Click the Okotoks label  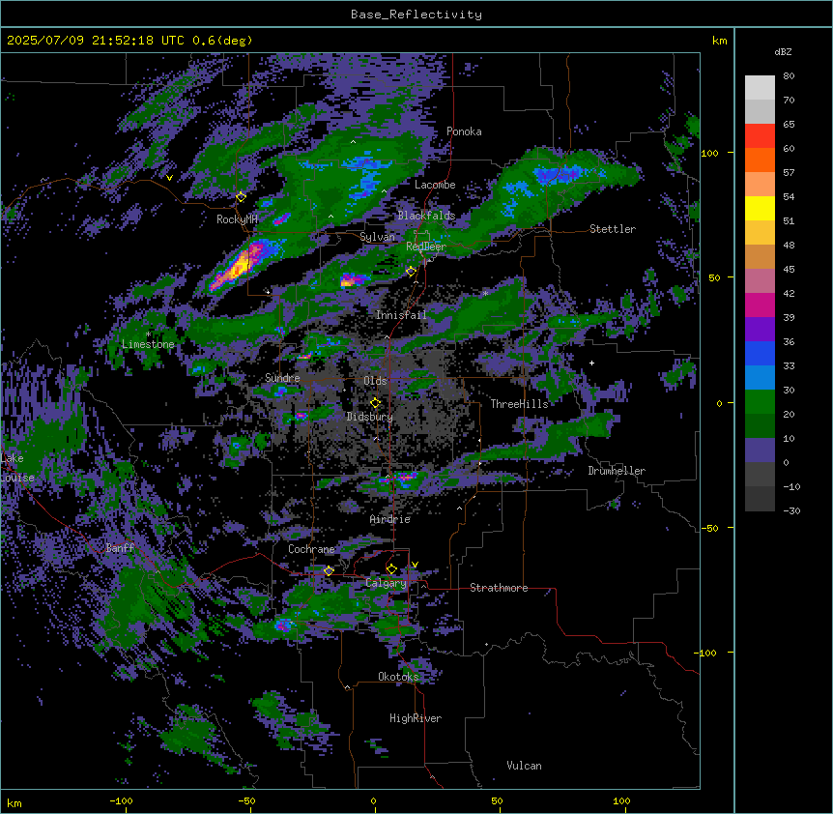(398, 677)
